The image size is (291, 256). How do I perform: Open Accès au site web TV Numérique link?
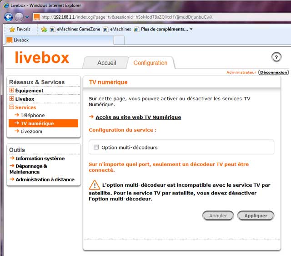coord(138,117)
